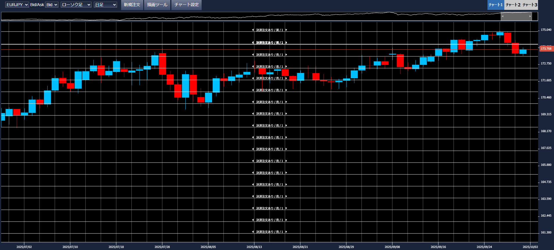The height and width of the screenshot is (250, 554).
Task: Click left arrow of second-from-bottom 売 order label
Action: pos(253,220)
